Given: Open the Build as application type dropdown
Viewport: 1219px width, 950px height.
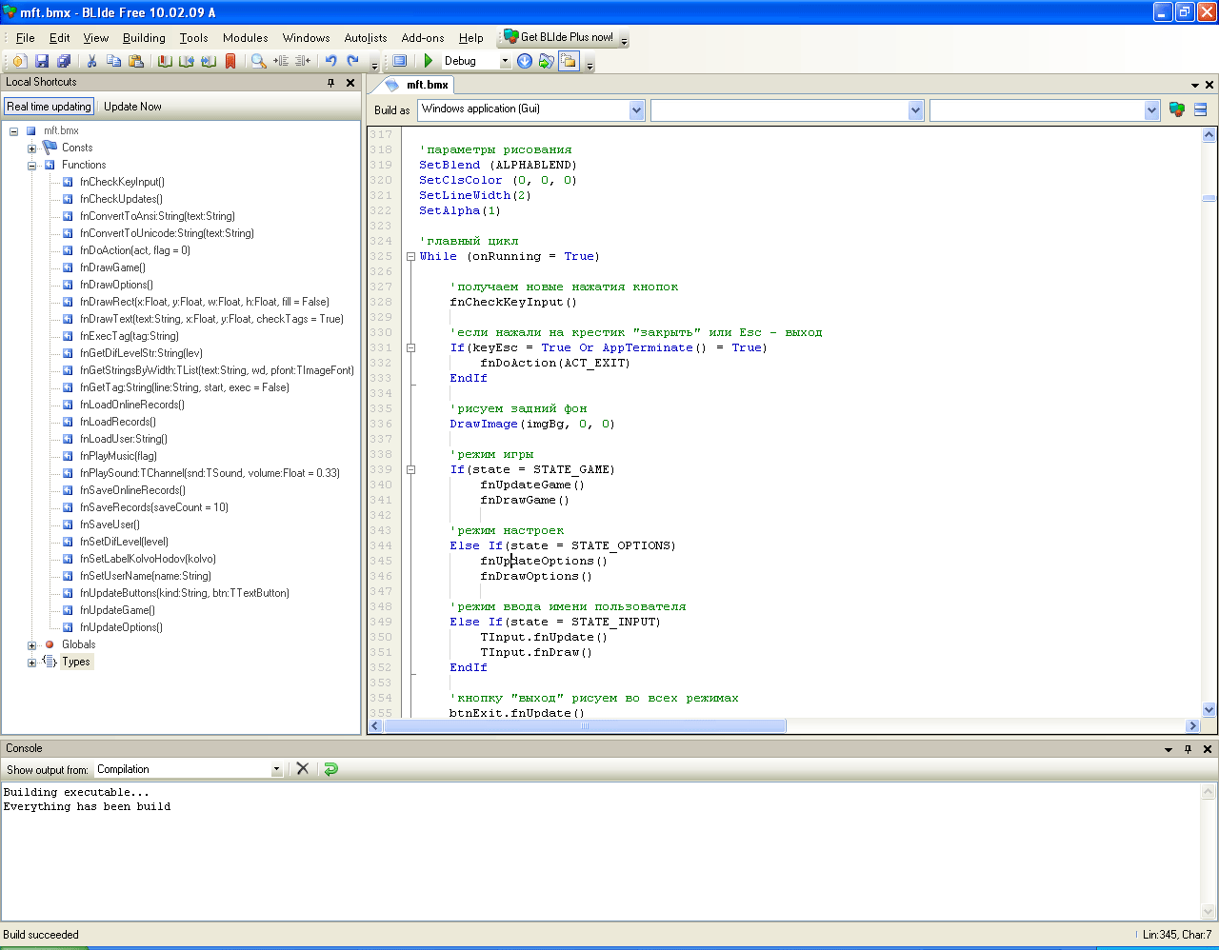Looking at the screenshot, I should (636, 110).
